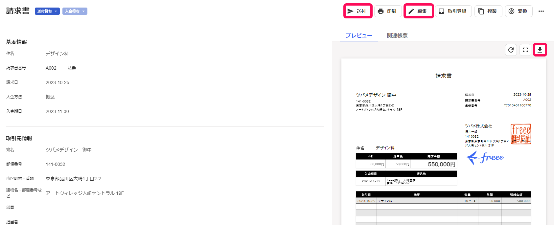
Task: Click the 枝番 label
Action: pos(72,68)
